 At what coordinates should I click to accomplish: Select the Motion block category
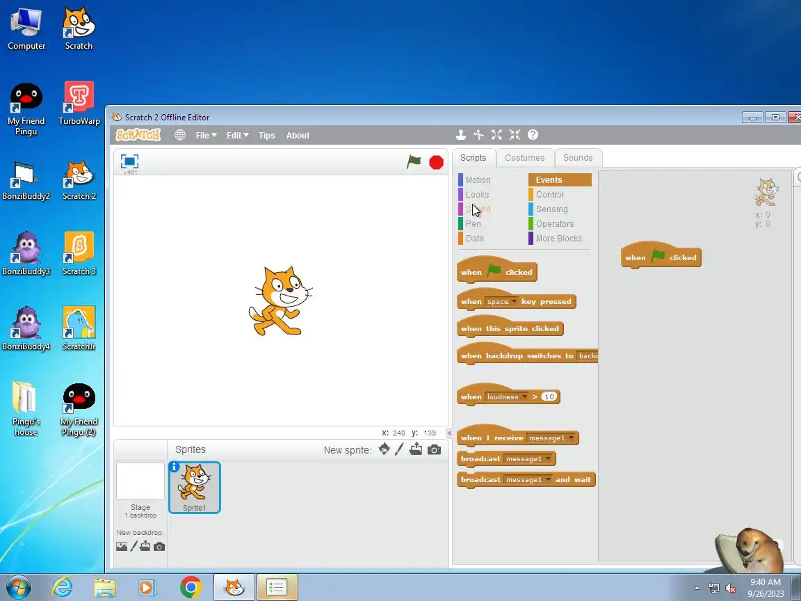478,180
